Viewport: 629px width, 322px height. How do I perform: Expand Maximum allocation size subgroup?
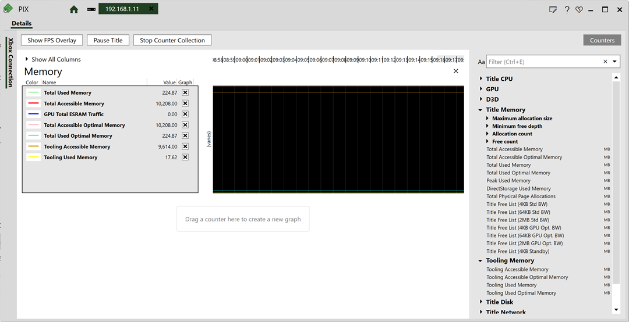point(487,119)
